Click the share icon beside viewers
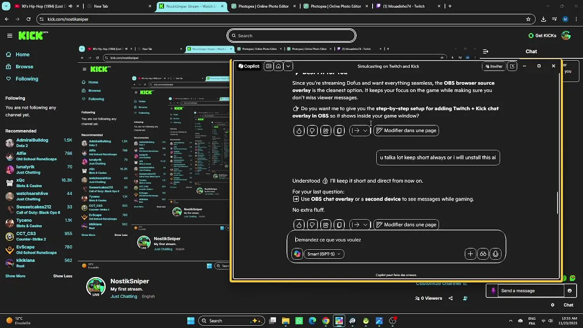 coord(450,298)
